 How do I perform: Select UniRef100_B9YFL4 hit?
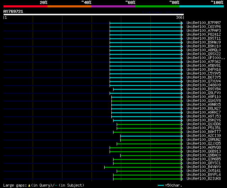(204, 175)
